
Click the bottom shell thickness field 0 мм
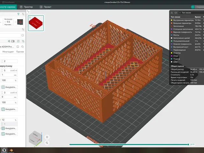point(9,97)
